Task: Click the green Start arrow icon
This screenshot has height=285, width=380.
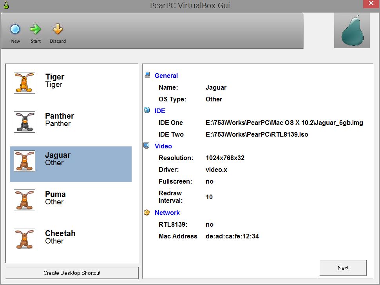Action: click(x=35, y=29)
